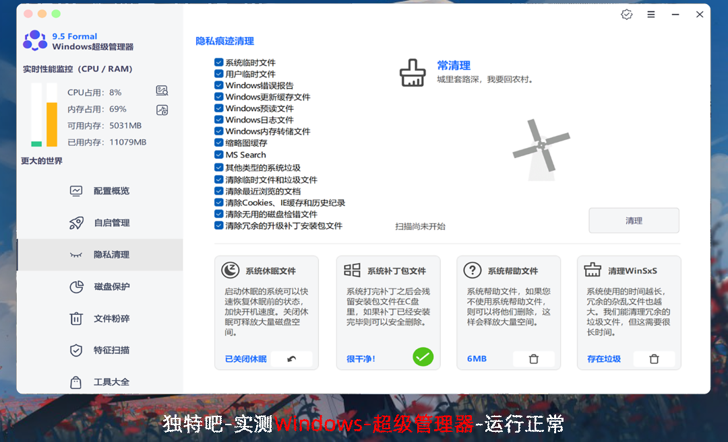This screenshot has width=728, height=442.
Task: Toggle 清除Cookies、IE缓存和历史纪录 checkbox
Action: click(219, 202)
